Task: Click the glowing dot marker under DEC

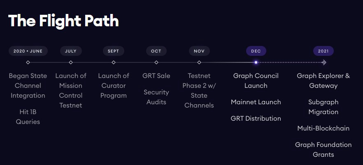Action: [256, 62]
